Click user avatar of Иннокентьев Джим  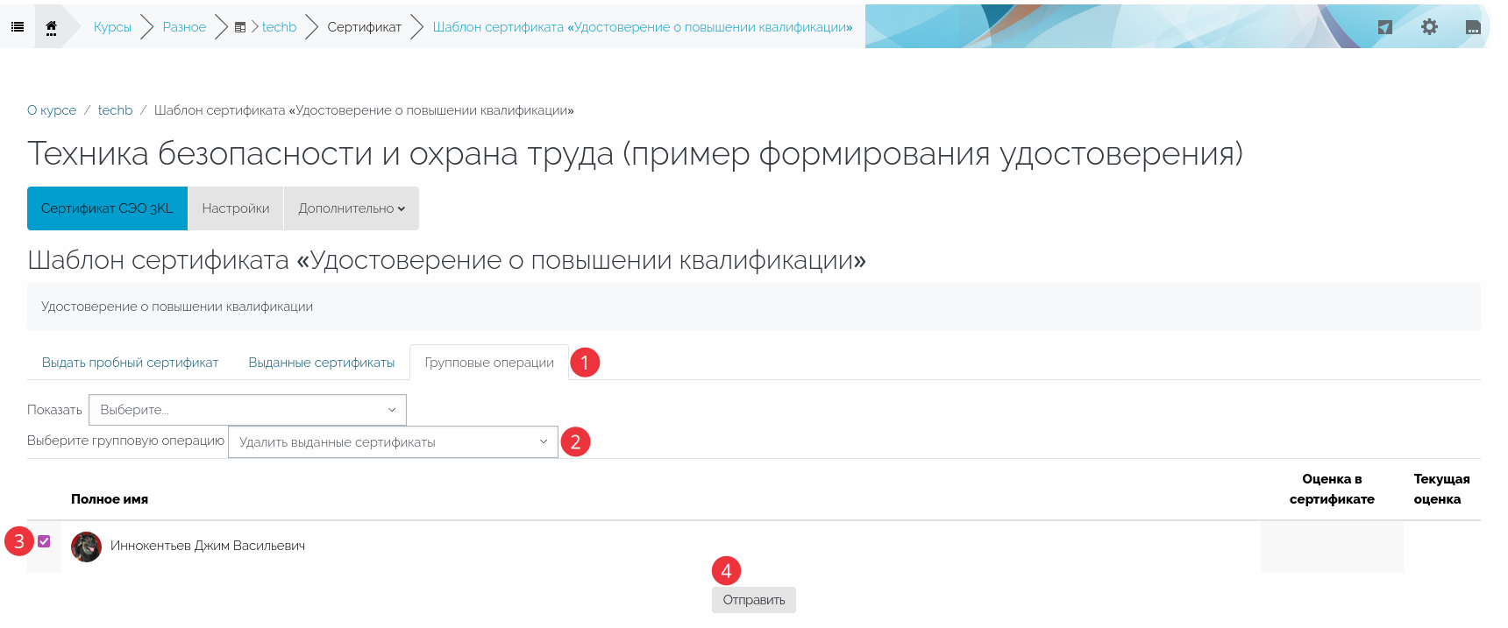[x=86, y=547]
